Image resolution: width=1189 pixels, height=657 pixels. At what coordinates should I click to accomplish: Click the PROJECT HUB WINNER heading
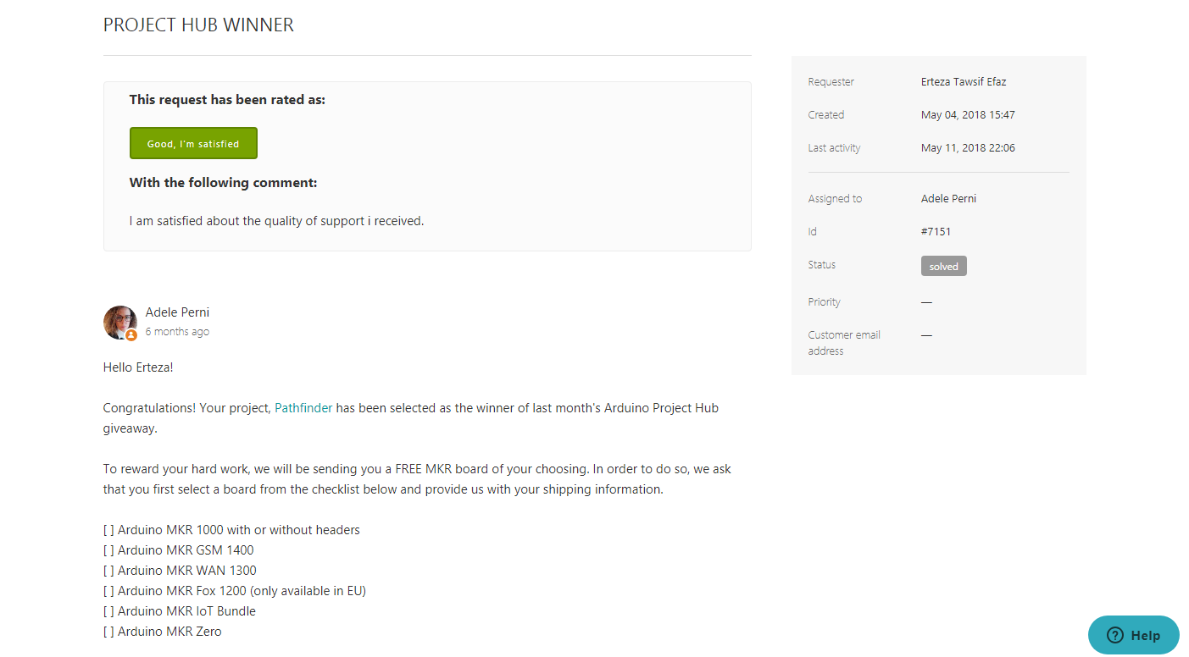(198, 25)
